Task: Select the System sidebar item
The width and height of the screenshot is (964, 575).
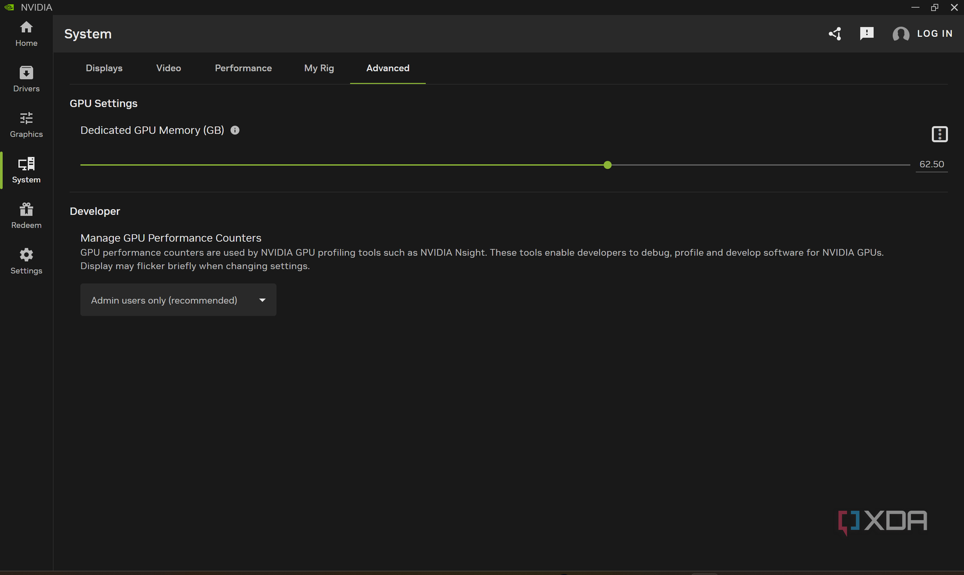Action: coord(26,171)
